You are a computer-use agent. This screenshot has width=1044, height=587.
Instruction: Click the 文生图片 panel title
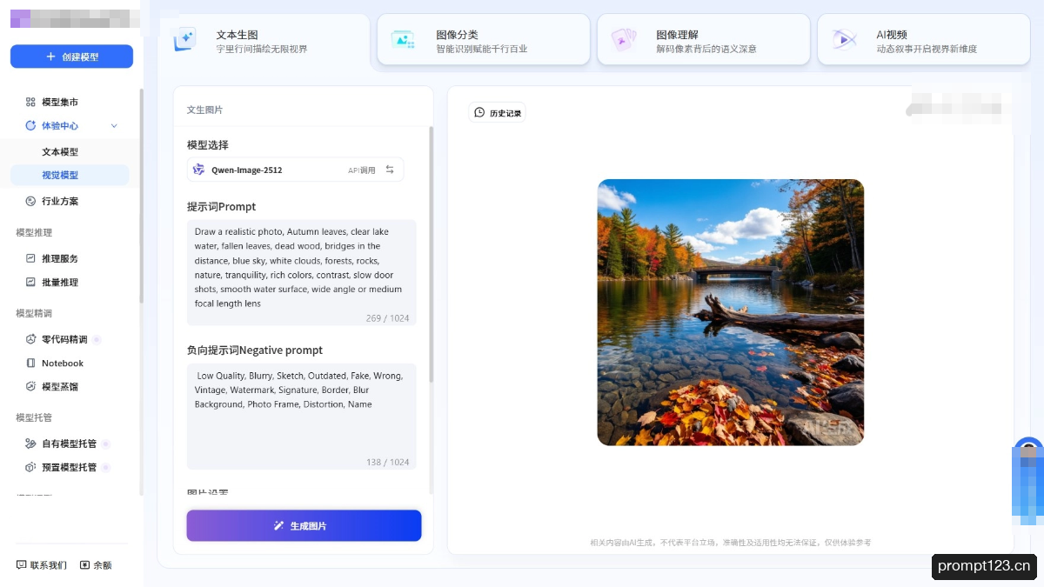point(204,110)
